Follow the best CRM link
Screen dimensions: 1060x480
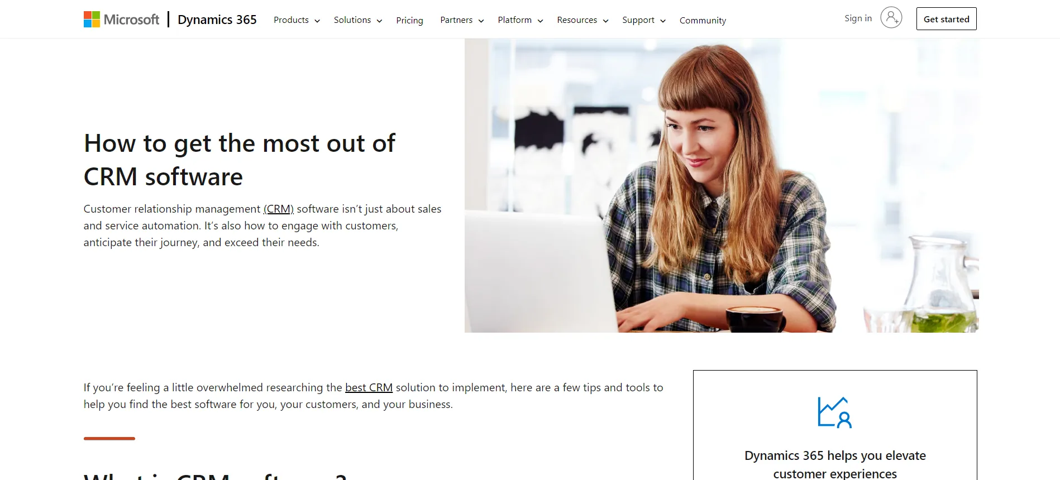click(369, 387)
